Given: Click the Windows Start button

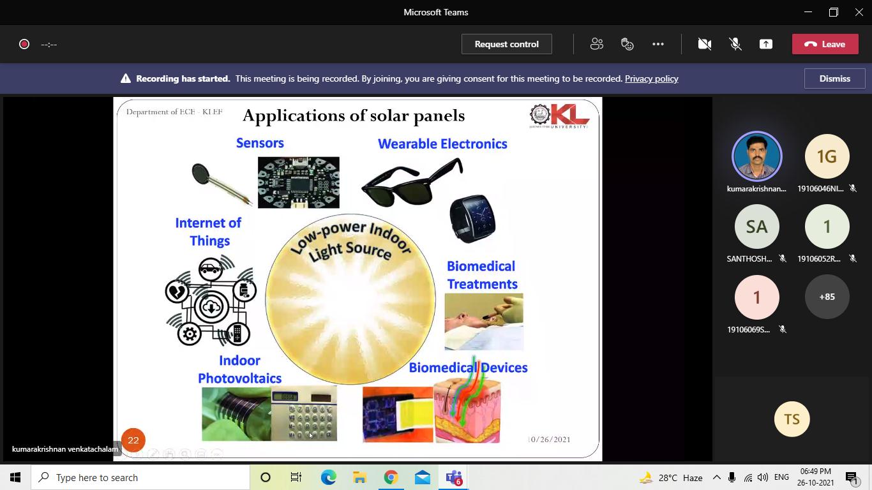Looking at the screenshot, I should pyautogui.click(x=15, y=477).
